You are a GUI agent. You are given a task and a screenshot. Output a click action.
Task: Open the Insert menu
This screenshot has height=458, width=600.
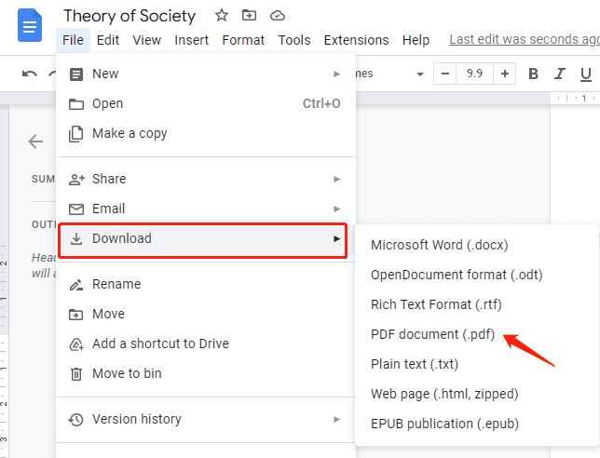pyautogui.click(x=191, y=40)
